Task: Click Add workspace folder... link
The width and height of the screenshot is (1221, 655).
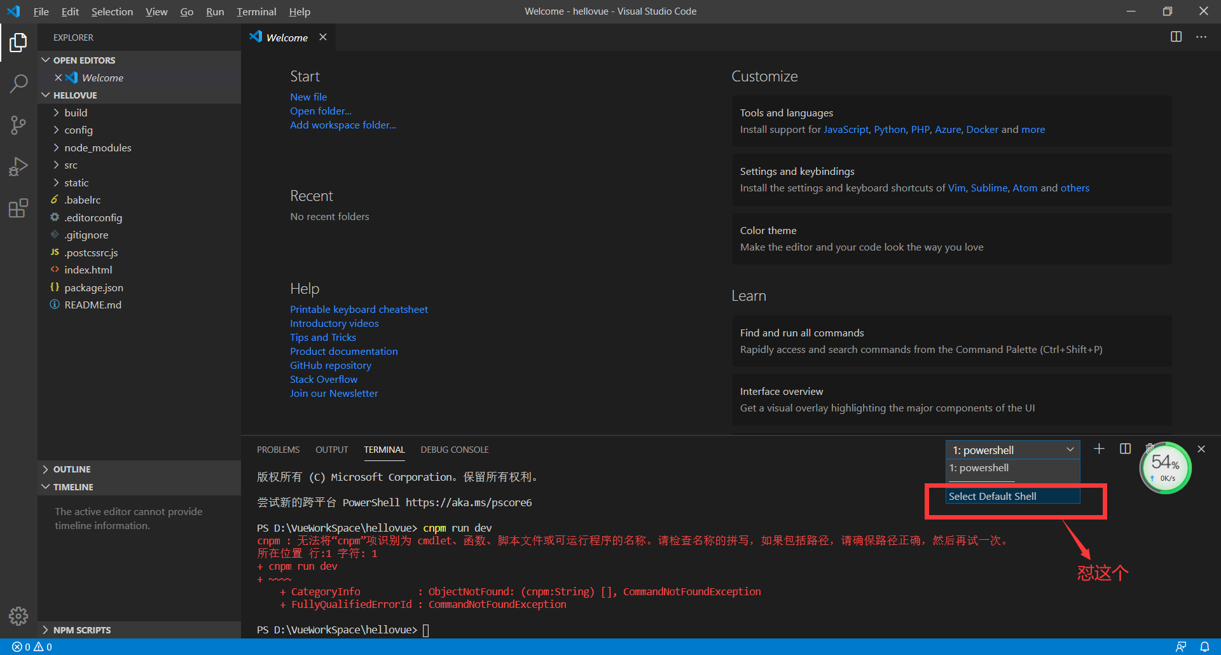Action: pyautogui.click(x=343, y=125)
